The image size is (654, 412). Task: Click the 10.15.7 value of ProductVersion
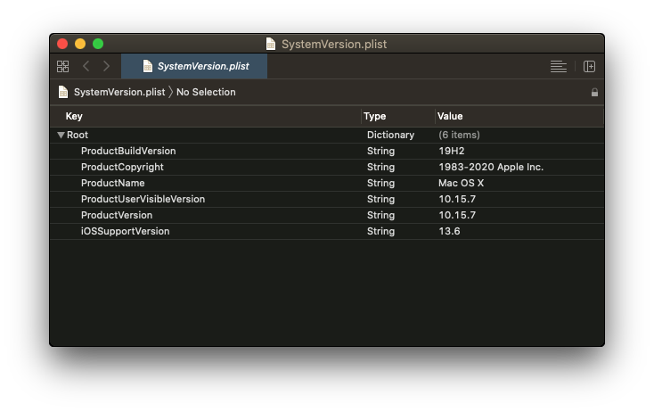click(x=457, y=215)
